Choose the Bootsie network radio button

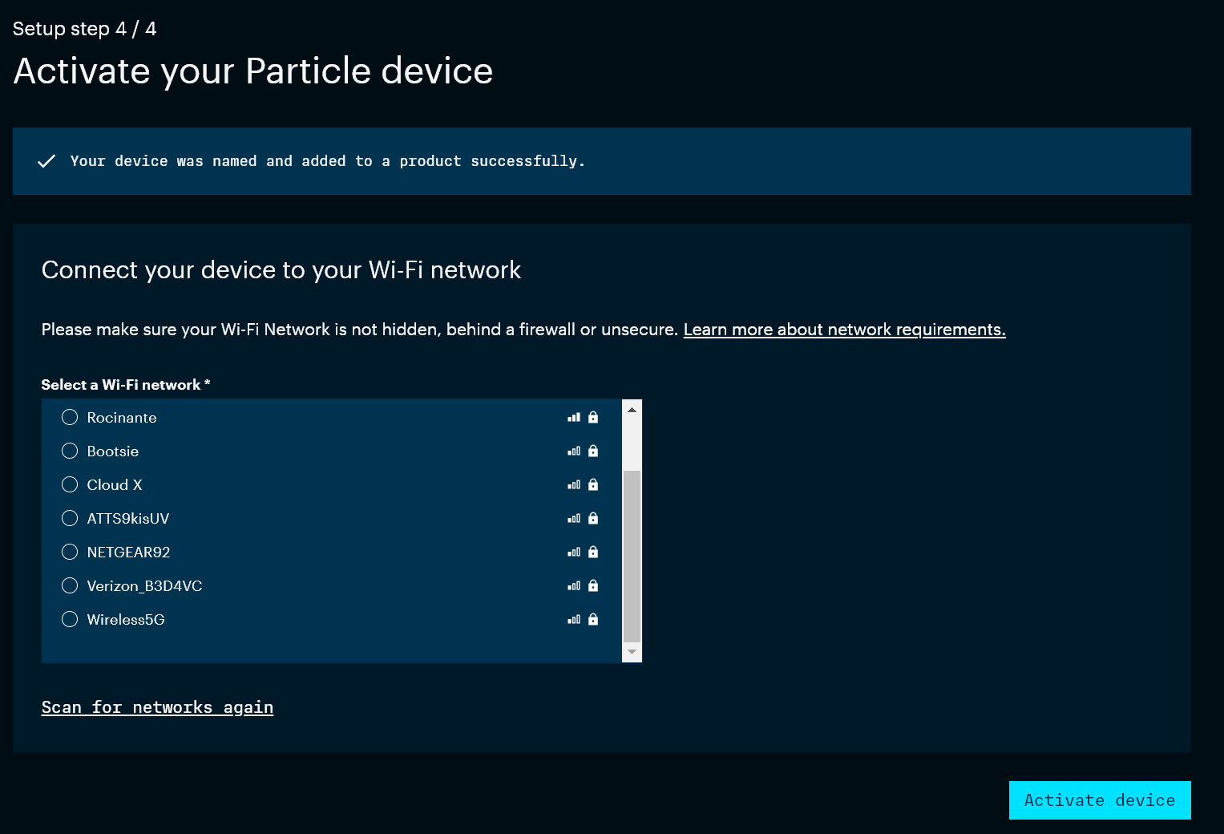pyautogui.click(x=70, y=451)
